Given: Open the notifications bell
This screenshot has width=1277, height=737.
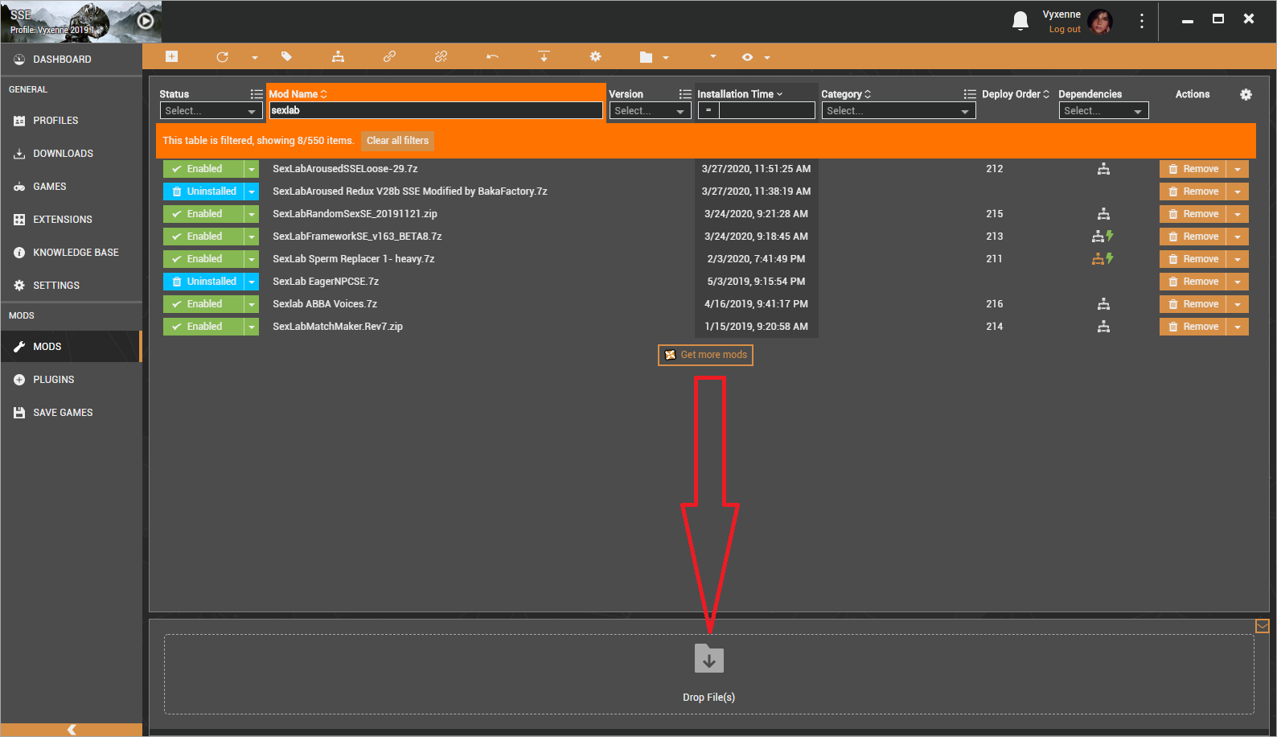Looking at the screenshot, I should 1020,21.
